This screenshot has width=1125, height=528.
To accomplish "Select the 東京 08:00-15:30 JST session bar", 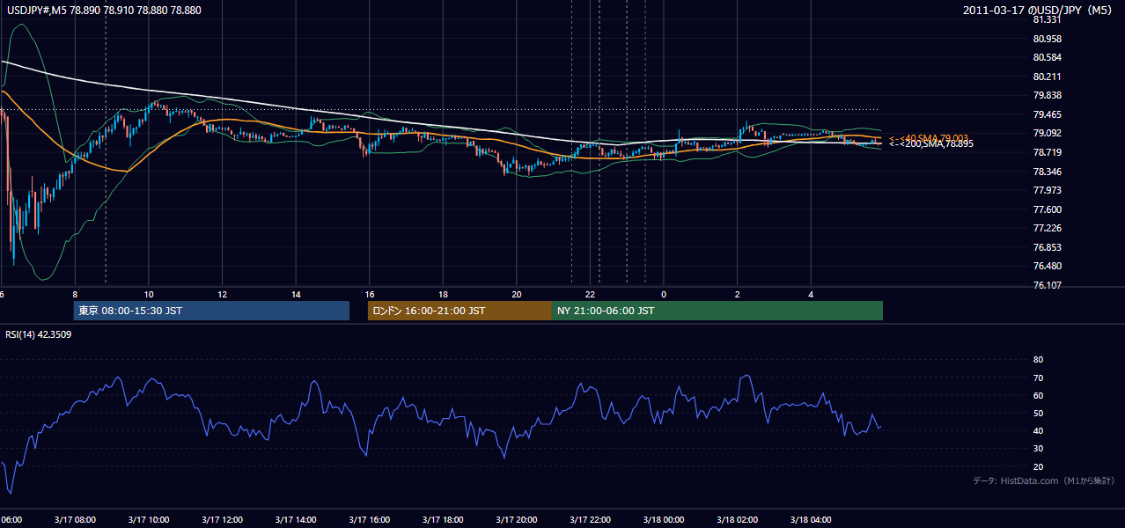I will click(x=211, y=311).
